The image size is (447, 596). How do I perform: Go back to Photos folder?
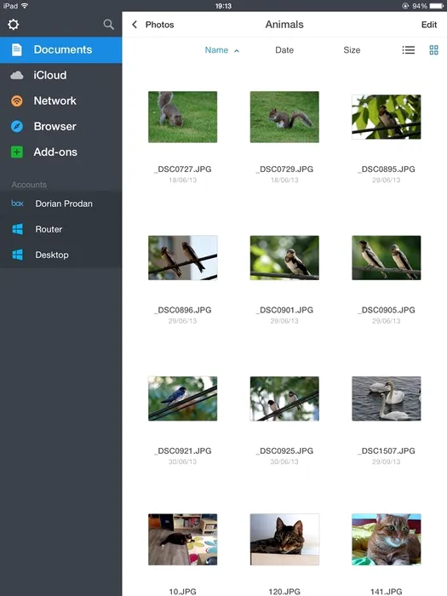(152, 25)
